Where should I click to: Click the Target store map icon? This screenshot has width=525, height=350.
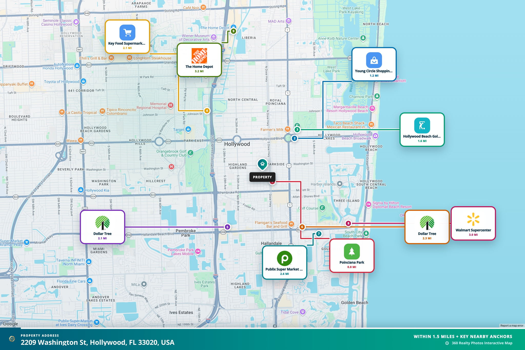188,129
